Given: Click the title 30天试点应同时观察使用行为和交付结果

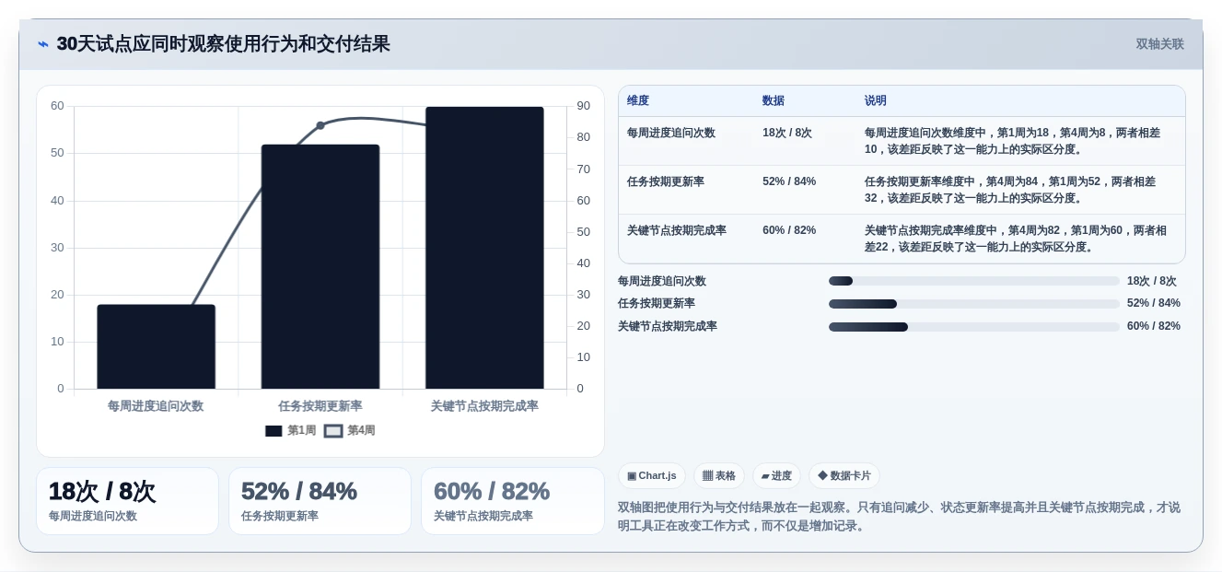Looking at the screenshot, I should tap(224, 44).
